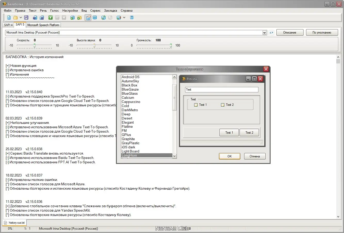344x233 pixels.
Task: Click the open file folder icon
Action: pos(15,18)
